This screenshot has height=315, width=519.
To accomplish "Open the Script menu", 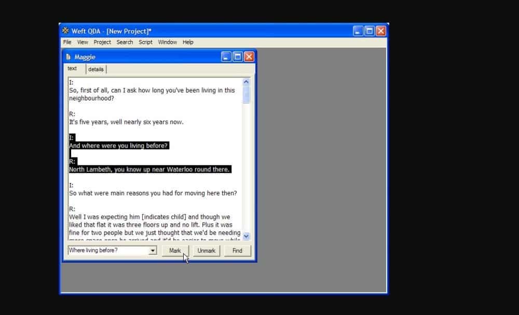I will 145,42.
